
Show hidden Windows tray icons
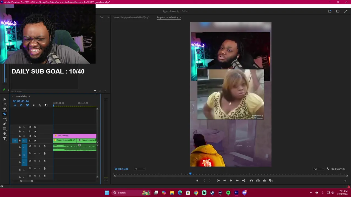pyautogui.click(x=311, y=193)
